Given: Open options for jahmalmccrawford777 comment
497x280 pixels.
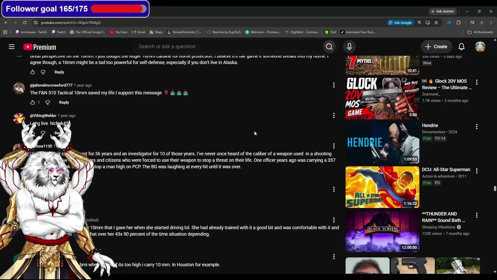Looking at the screenshot, I should coord(334,85).
